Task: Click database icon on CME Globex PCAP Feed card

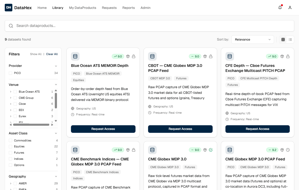Action: [x=230, y=150]
